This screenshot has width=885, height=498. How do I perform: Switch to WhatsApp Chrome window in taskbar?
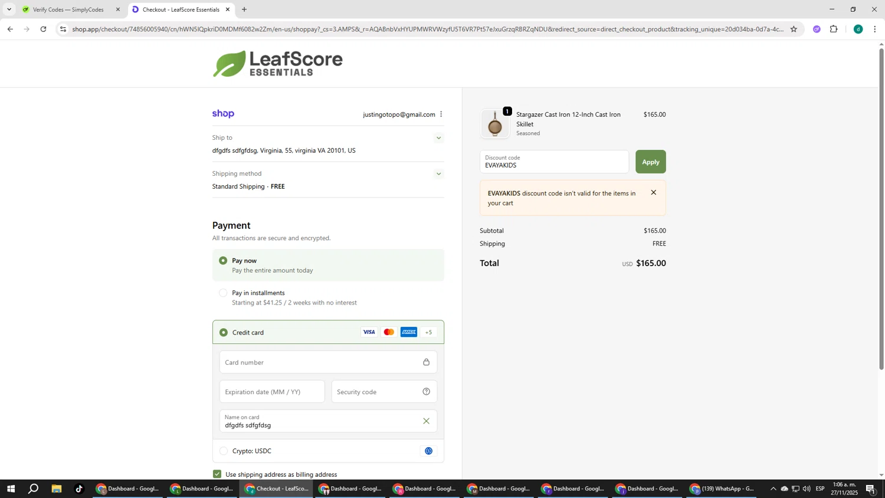723,489
